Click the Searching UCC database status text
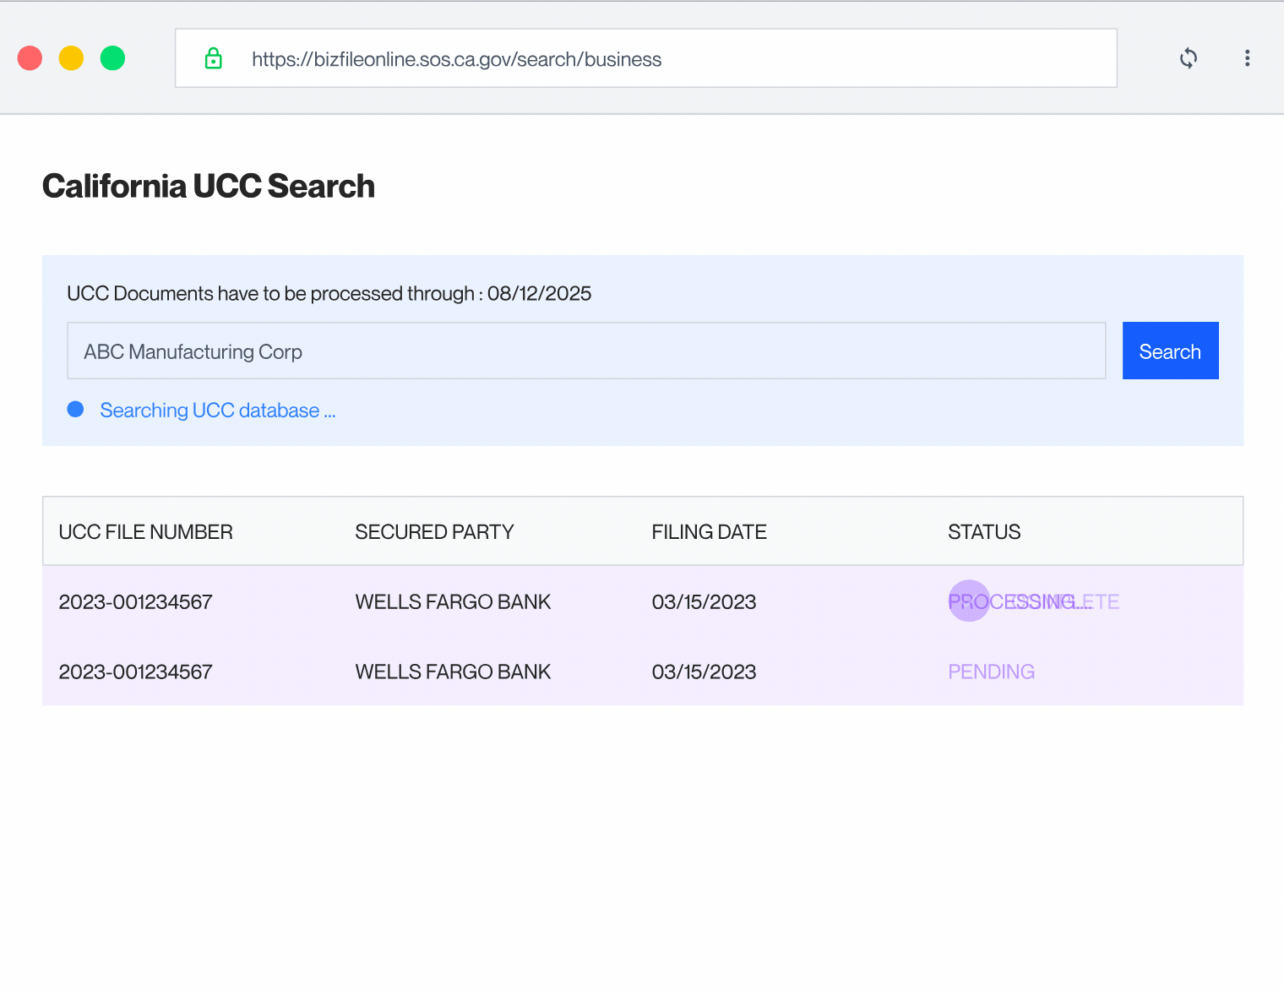This screenshot has width=1284, height=990. [217, 411]
